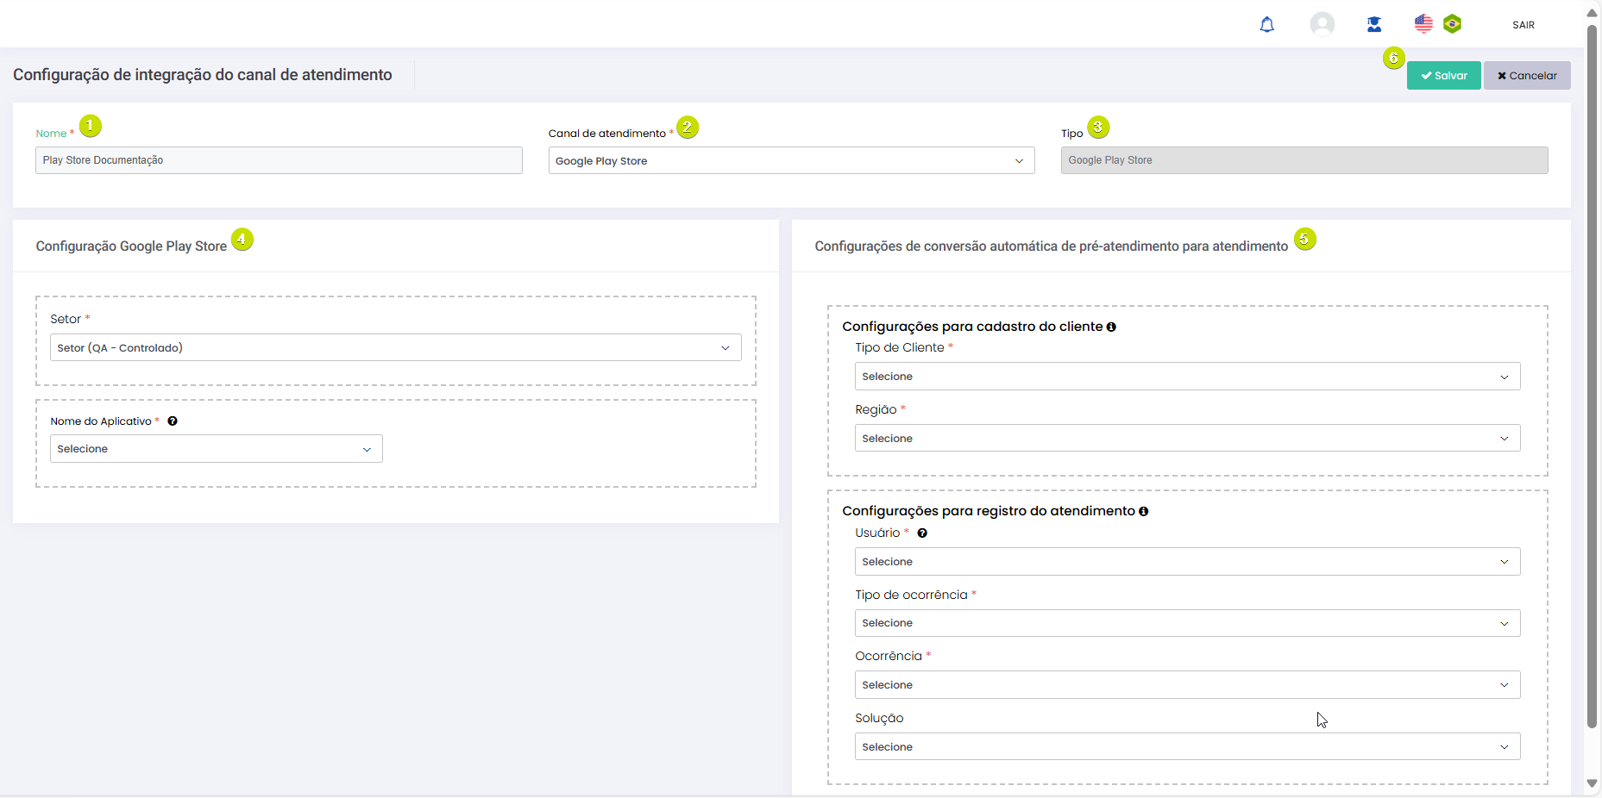Open the Canal de atendimento dropdown

point(791,161)
